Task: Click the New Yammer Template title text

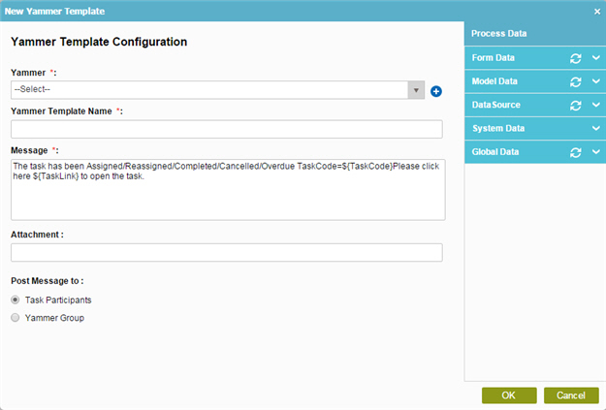Action: (54, 12)
